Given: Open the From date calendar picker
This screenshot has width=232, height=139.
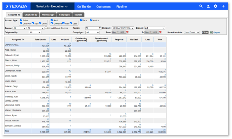Looking at the screenshot, I should tap(127, 32).
